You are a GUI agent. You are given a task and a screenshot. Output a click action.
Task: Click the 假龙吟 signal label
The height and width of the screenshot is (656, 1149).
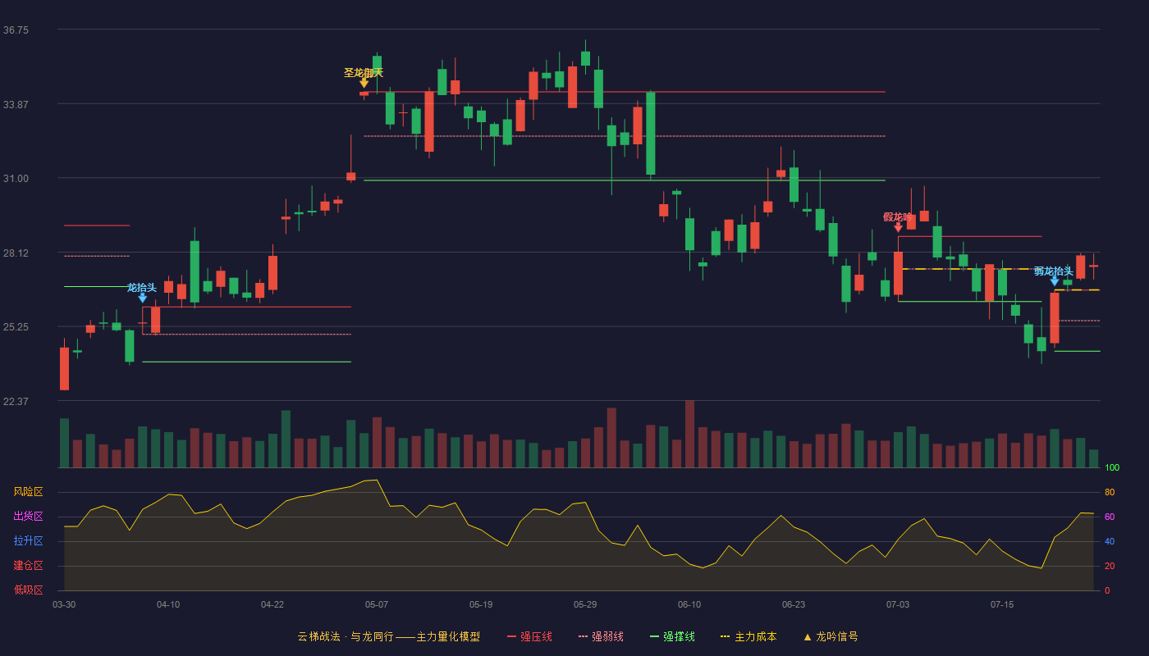[898, 216]
